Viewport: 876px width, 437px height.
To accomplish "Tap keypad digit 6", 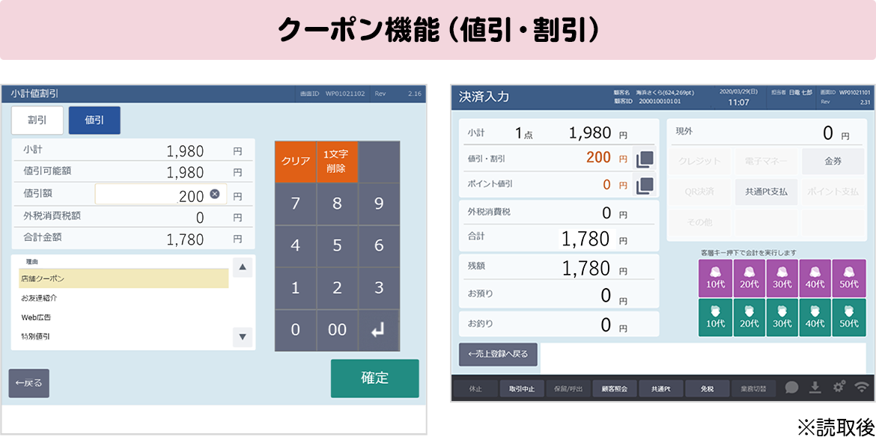I will point(379,245).
